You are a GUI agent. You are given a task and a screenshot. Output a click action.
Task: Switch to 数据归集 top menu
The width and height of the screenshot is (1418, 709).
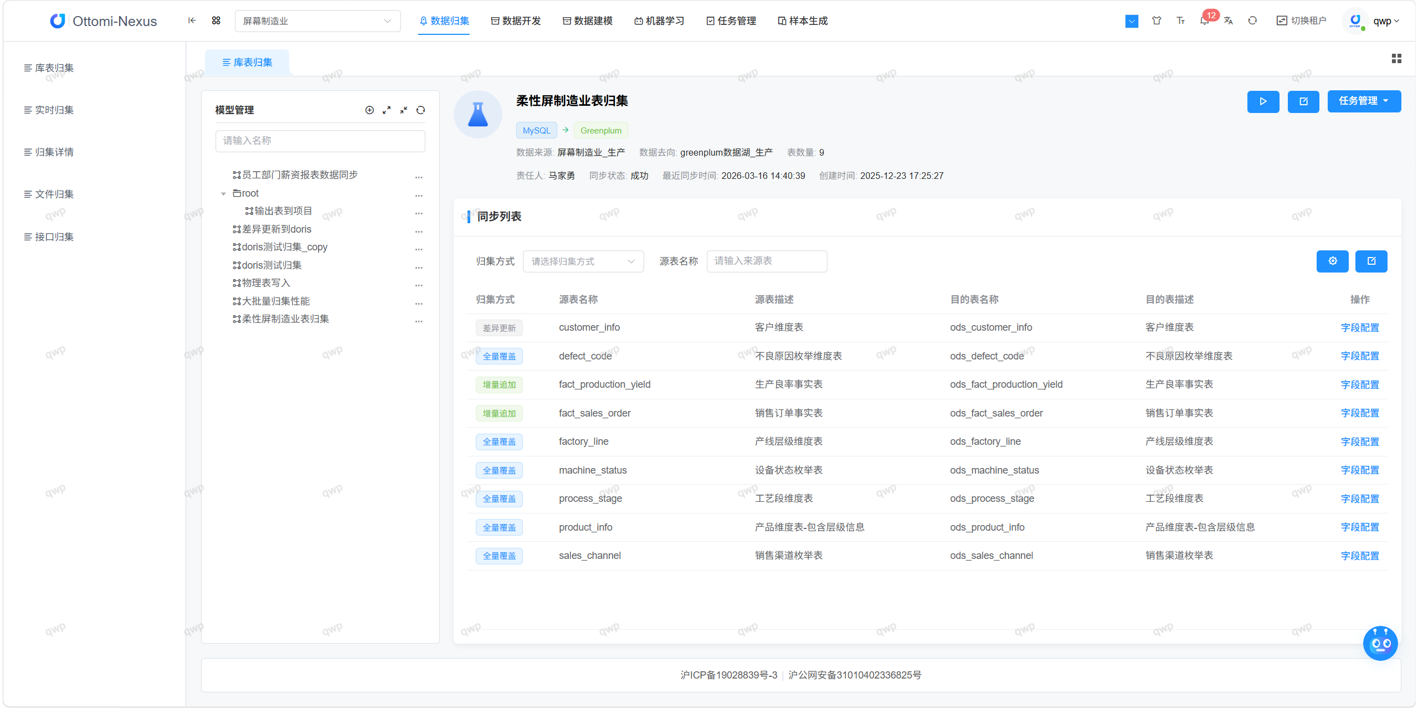click(444, 21)
